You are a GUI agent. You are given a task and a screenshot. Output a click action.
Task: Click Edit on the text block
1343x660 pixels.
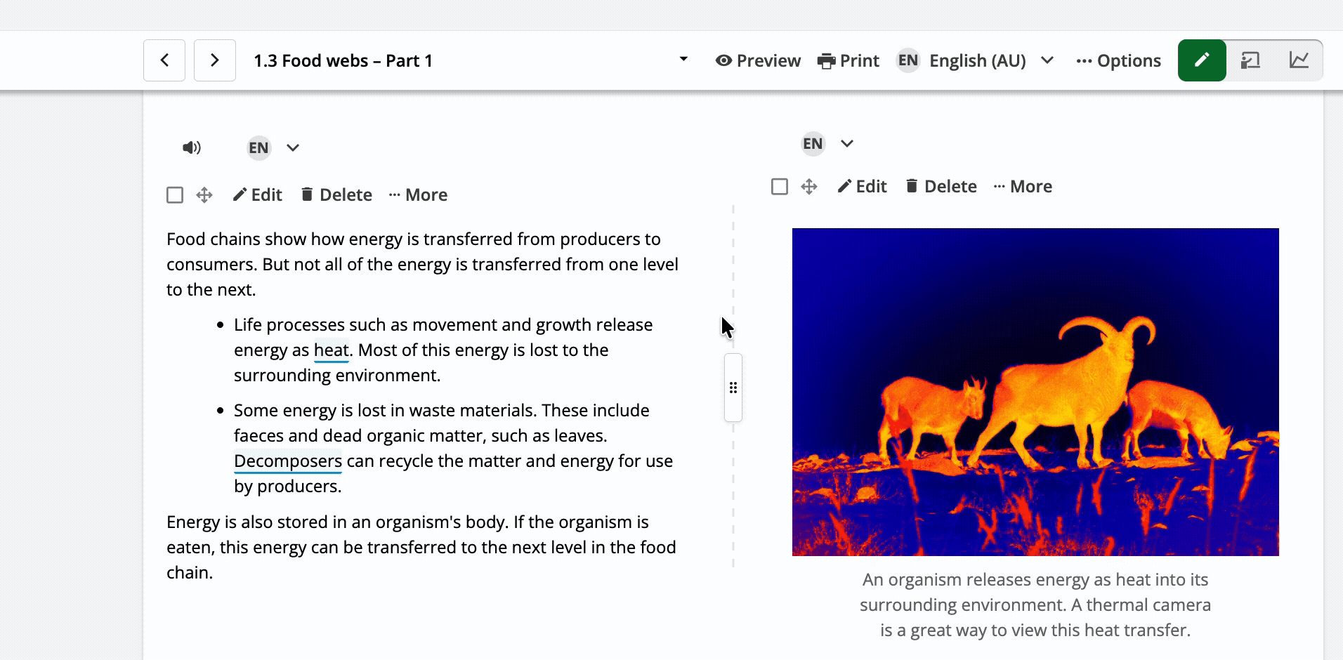258,195
